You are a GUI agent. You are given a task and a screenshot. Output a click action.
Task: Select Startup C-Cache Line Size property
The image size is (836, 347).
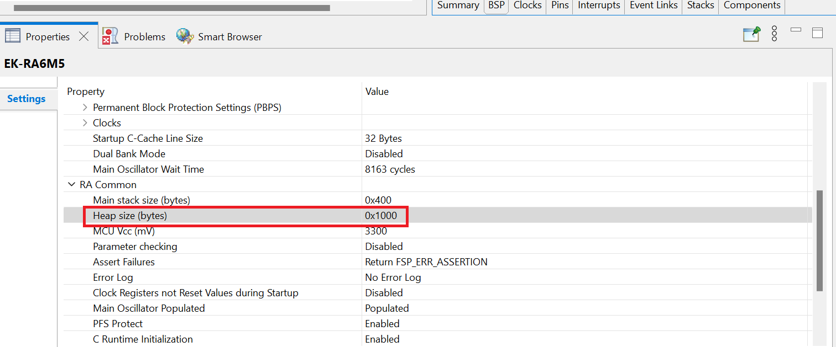pyautogui.click(x=148, y=138)
